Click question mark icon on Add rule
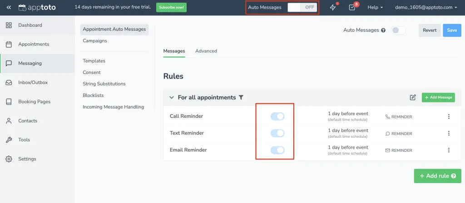The image size is (465, 203). [454, 176]
